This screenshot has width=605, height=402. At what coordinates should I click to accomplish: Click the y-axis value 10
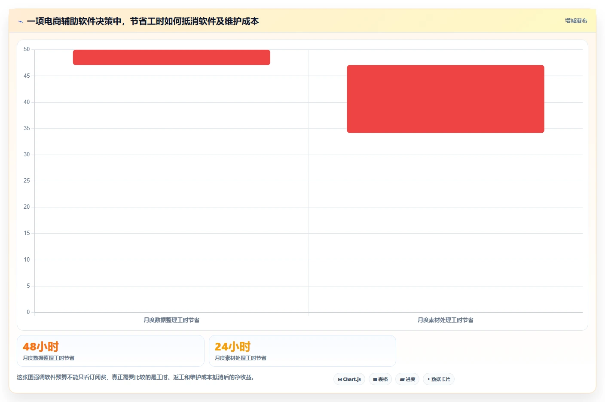tap(27, 259)
